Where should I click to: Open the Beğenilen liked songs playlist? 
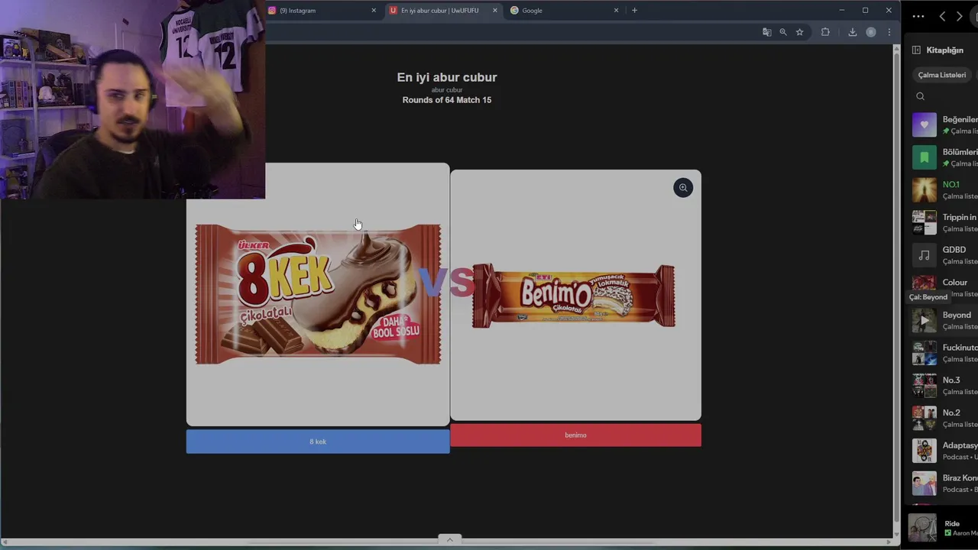click(944, 125)
